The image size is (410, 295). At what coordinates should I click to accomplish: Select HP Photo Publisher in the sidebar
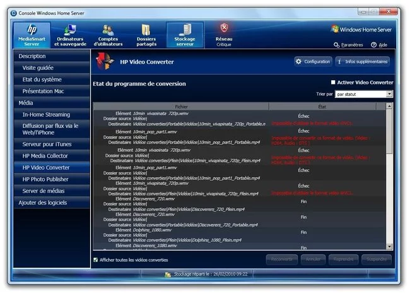[x=52, y=179]
